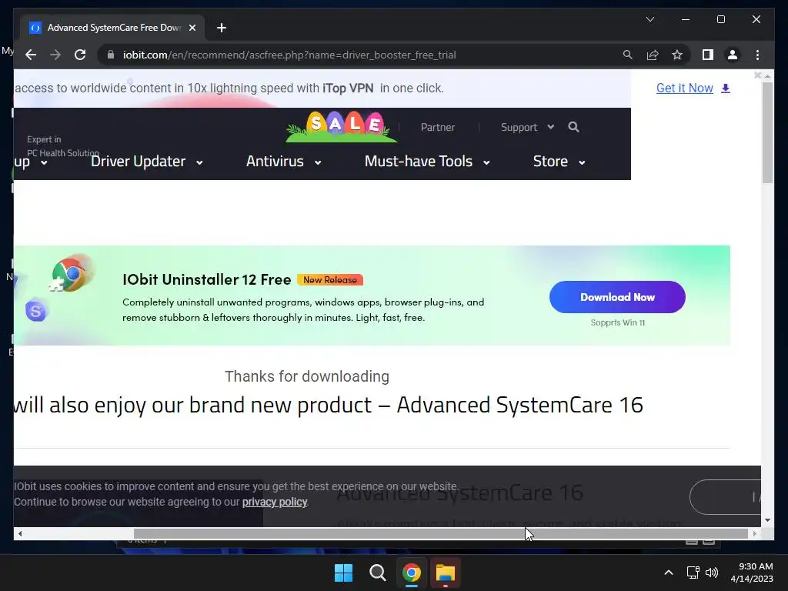This screenshot has width=788, height=591.
Task: Expand the Support dropdown
Action: tap(527, 127)
